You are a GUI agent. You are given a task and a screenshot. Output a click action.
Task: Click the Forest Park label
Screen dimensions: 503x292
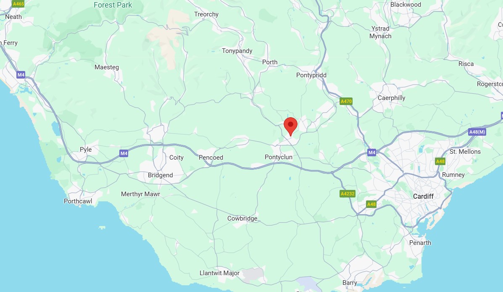click(113, 5)
